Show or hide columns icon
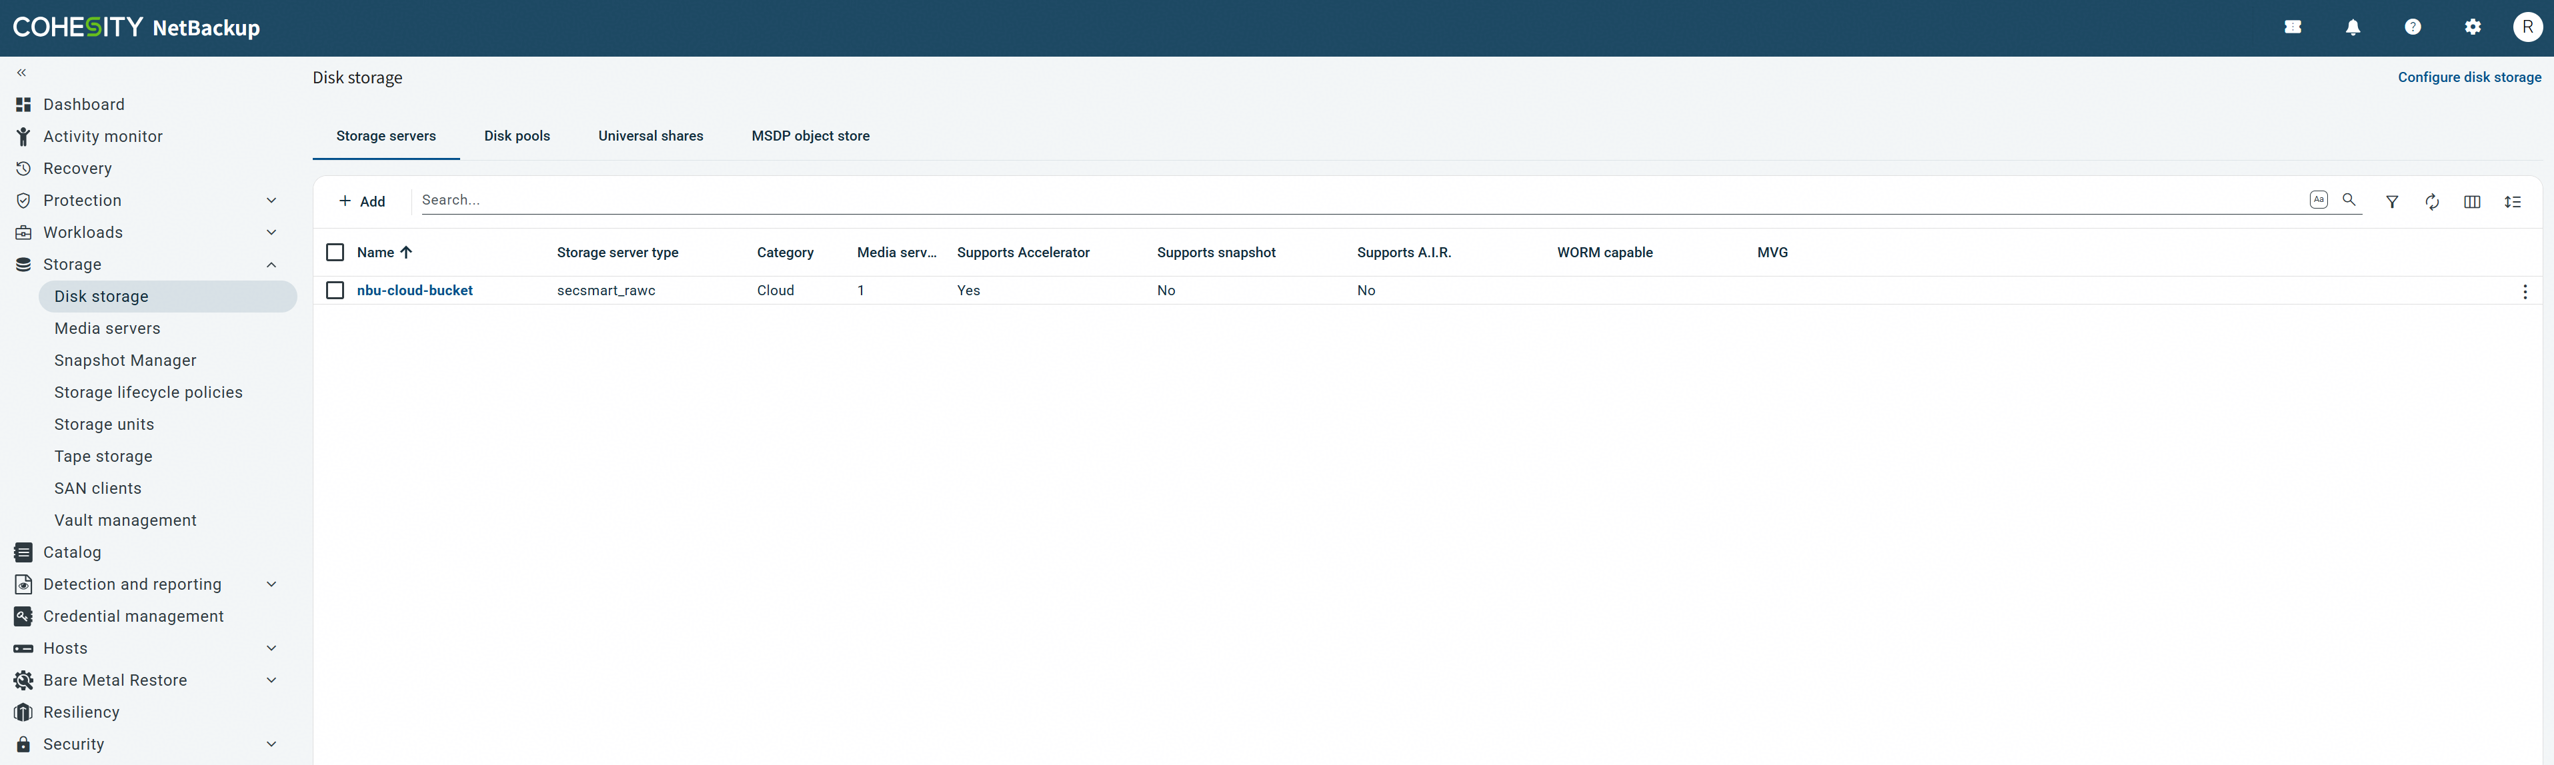Image resolution: width=2554 pixels, height=765 pixels. point(2472,202)
